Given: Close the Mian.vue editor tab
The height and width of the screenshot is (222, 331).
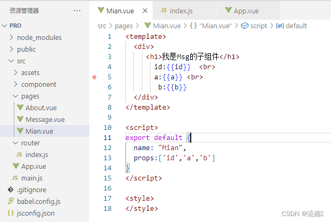Looking at the screenshot, I should tap(145, 11).
